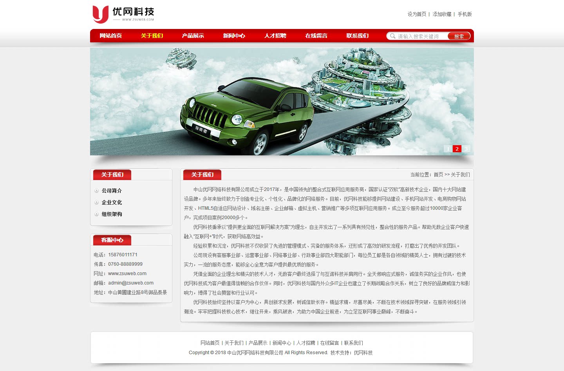Focus the search keyword input field
Image resolution: width=564 pixels, height=371 pixels.
click(x=422, y=36)
